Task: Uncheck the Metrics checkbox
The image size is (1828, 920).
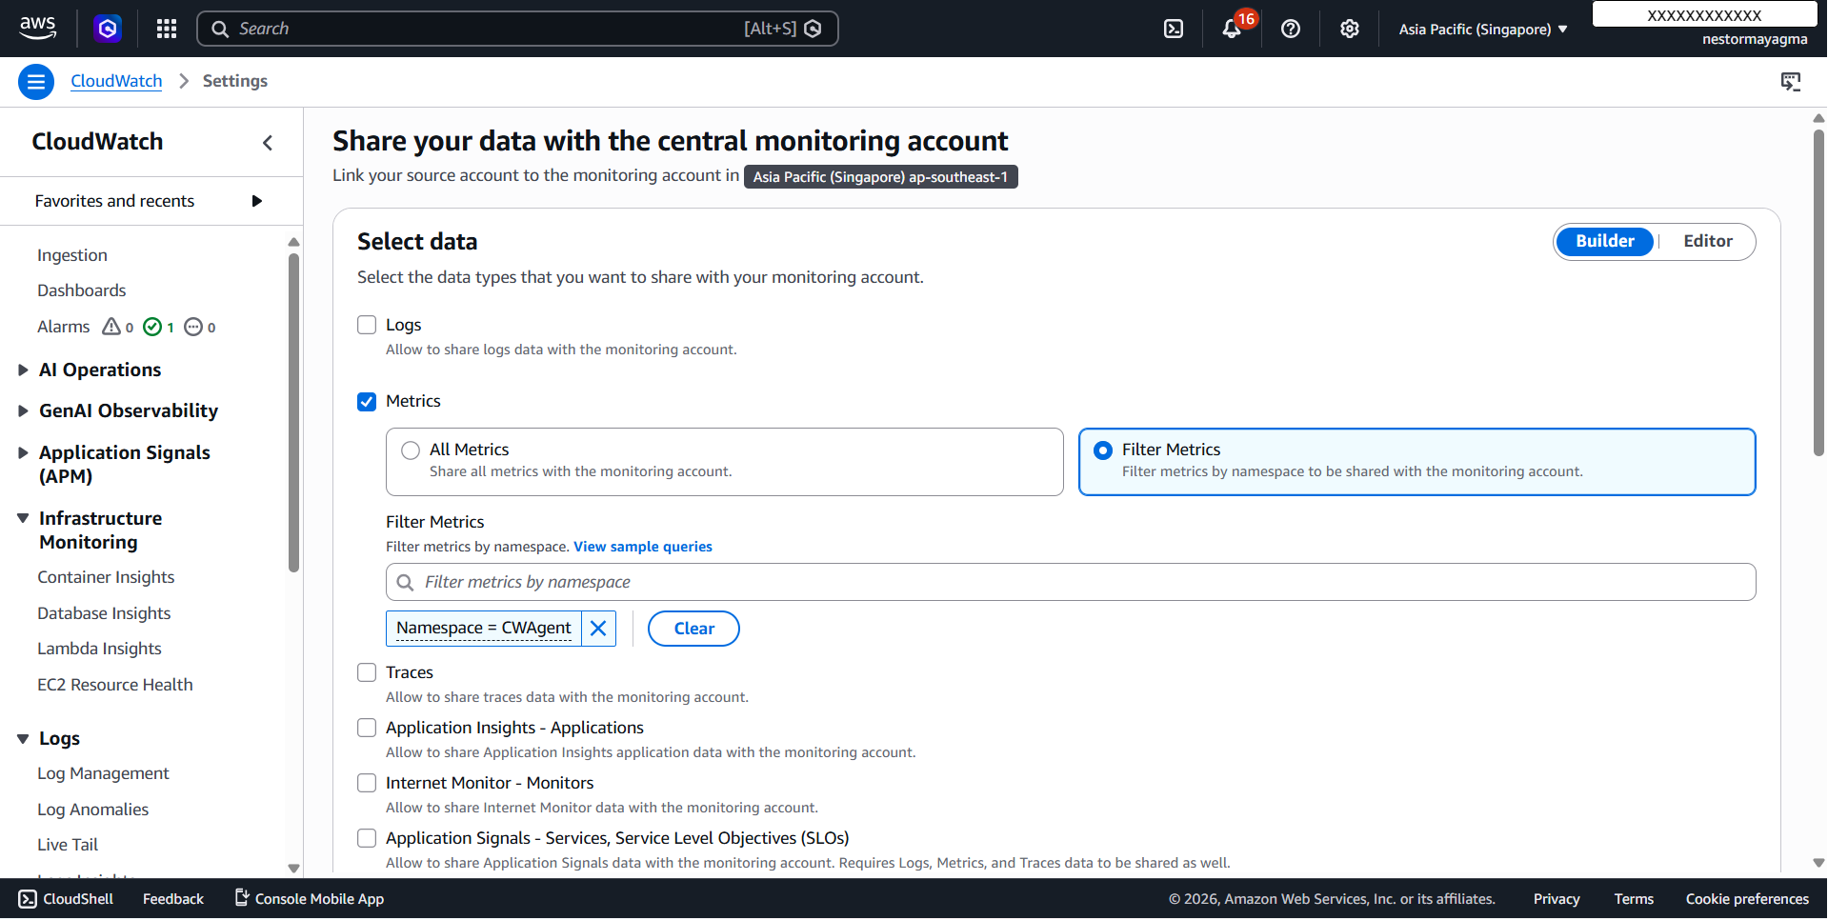Action: [x=367, y=401]
